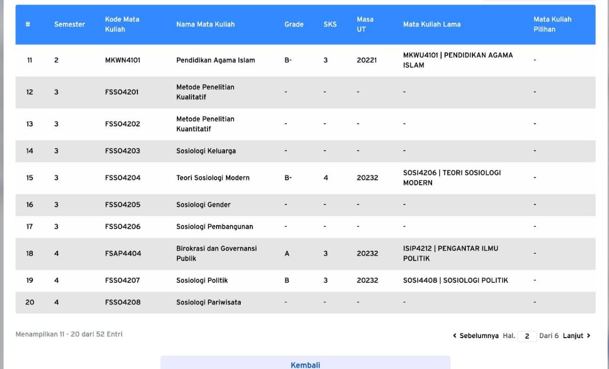Click the SKS column header
This screenshot has height=369, width=609.
point(330,24)
